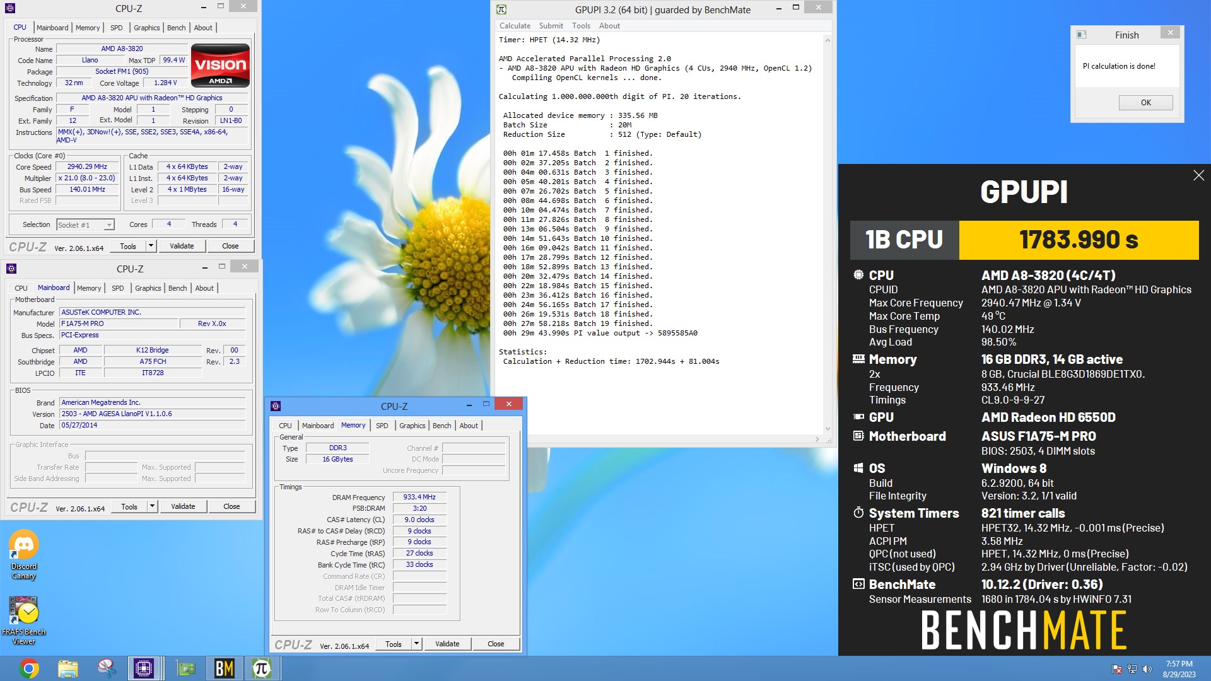Select Mainboard tab in top CPU-Z window

[52, 28]
